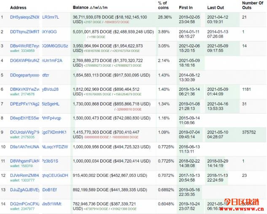Screen dimensions: 267x214
Task: Select balance 915,400,002 DOGE
Action: (91, 175)
